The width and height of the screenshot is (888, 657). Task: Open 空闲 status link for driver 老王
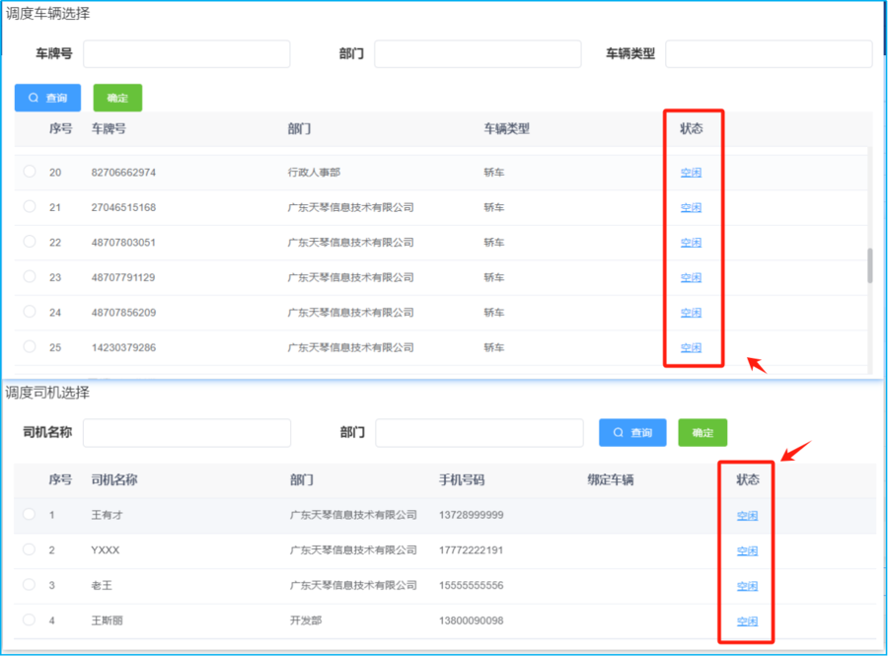[747, 586]
